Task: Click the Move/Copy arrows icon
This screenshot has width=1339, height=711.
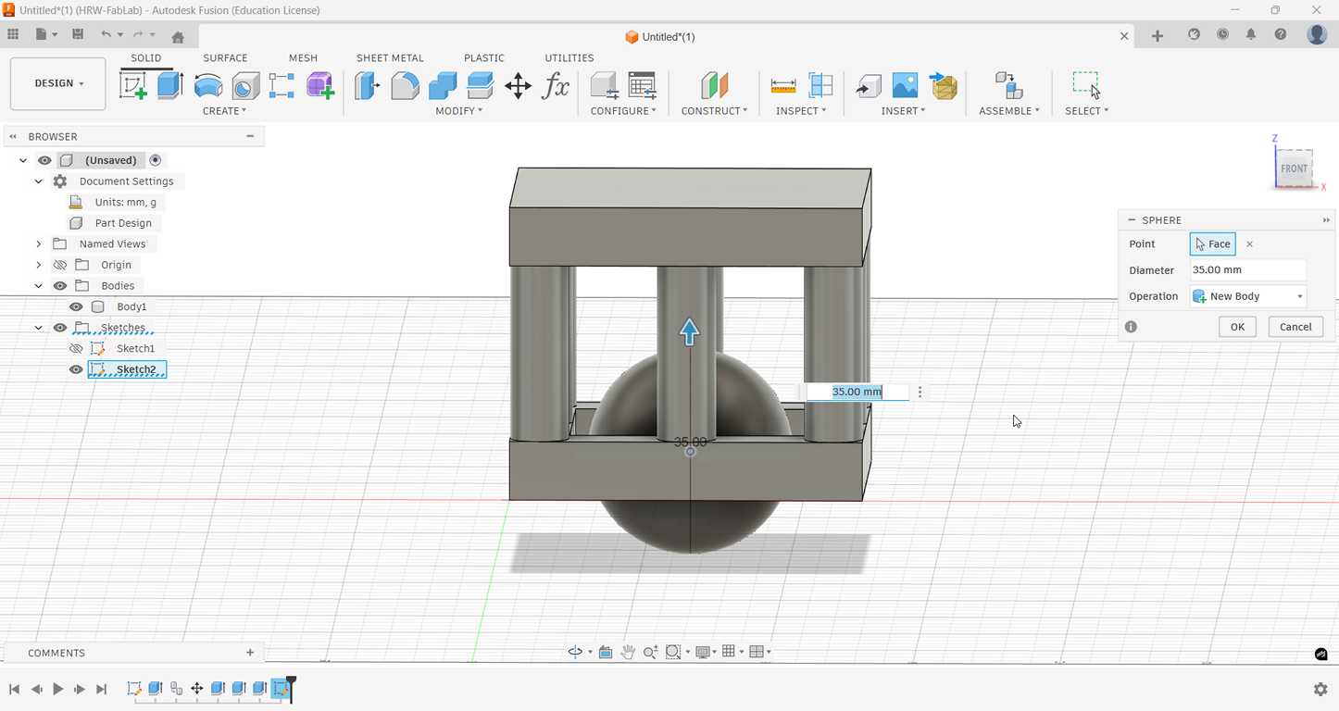Action: pos(518,86)
